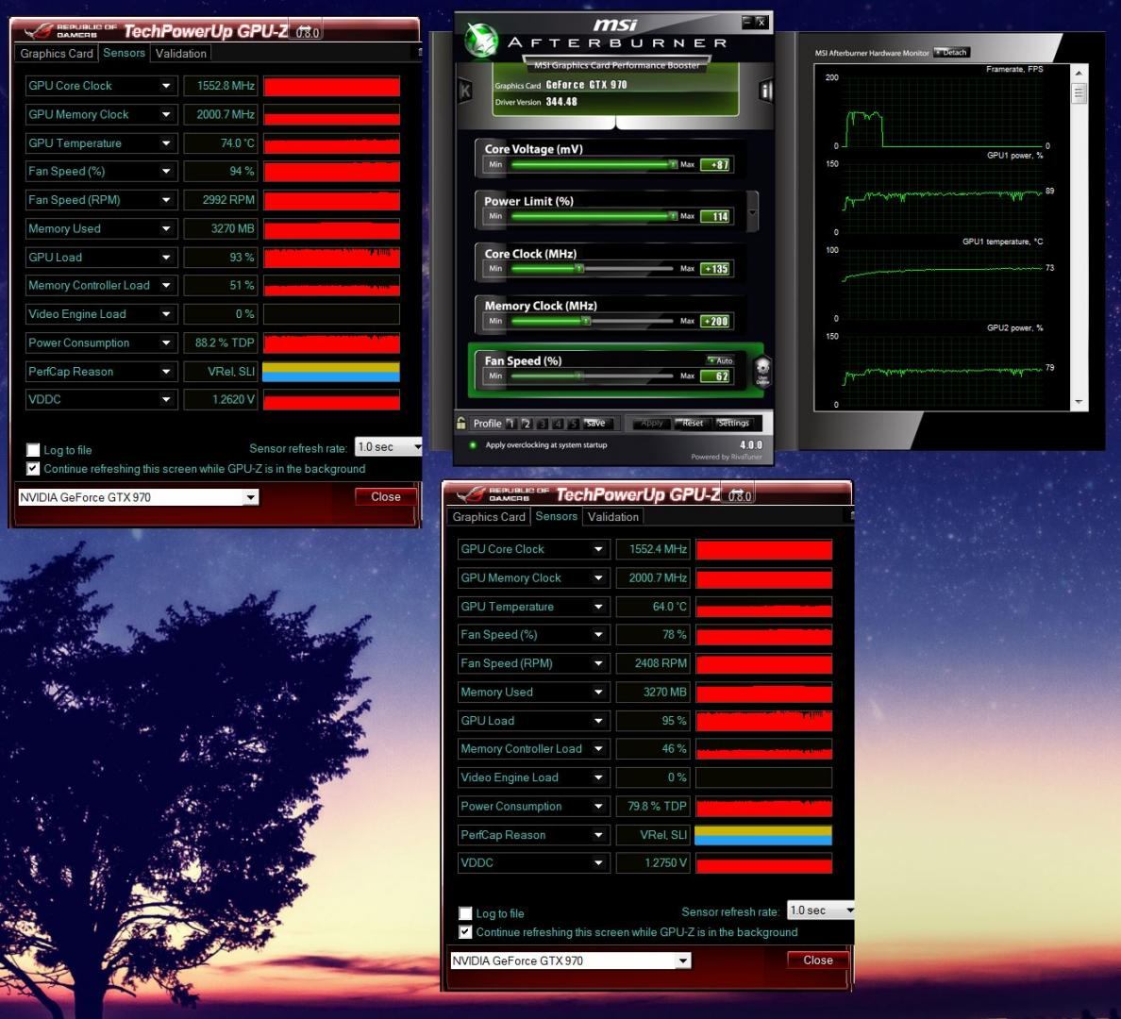Select Afterburner profile slot 4
1121x1019 pixels.
point(558,424)
